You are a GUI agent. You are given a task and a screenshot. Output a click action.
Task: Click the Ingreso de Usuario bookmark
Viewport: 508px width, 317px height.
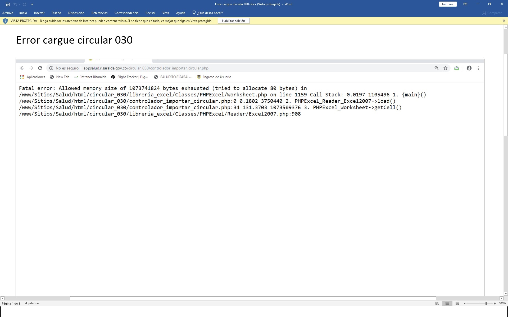click(x=214, y=77)
